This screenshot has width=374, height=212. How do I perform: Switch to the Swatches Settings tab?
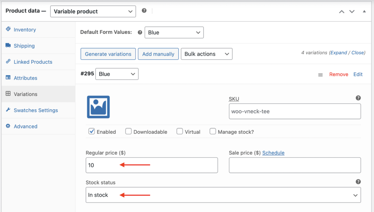[x=35, y=110]
